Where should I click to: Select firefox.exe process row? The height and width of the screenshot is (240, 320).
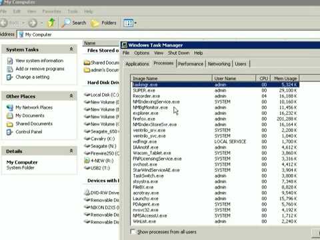click(215, 119)
